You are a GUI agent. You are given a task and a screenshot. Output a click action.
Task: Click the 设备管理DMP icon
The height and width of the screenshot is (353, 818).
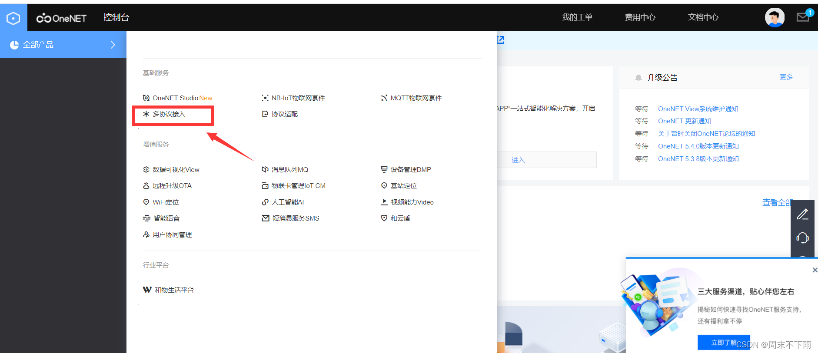[x=384, y=170]
